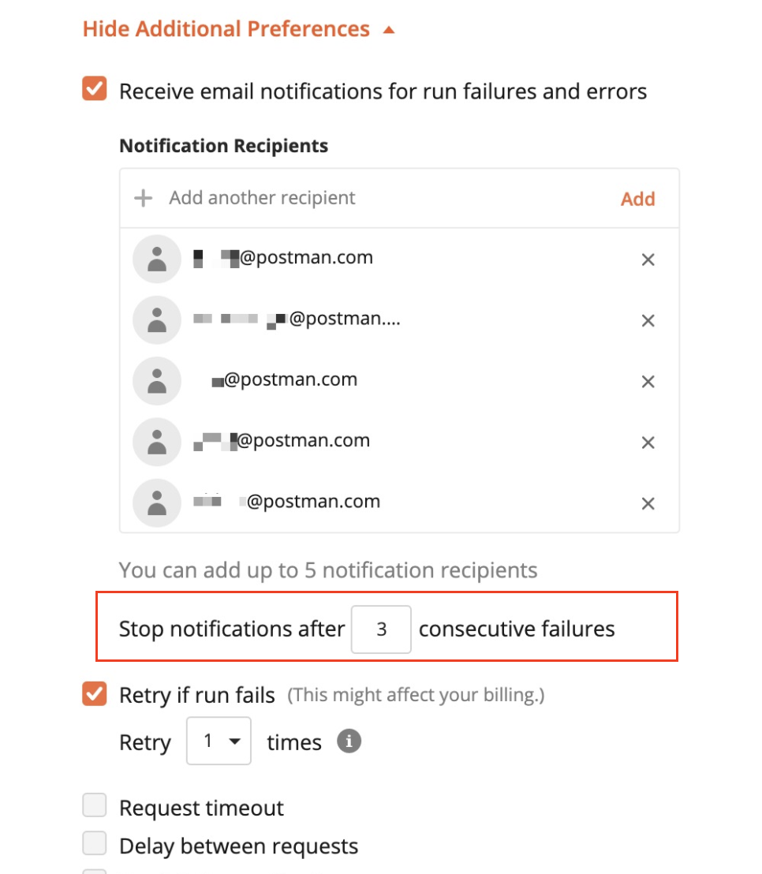762x874 pixels.
Task: Click the avatar icon of the first recipient
Action: 156,258
